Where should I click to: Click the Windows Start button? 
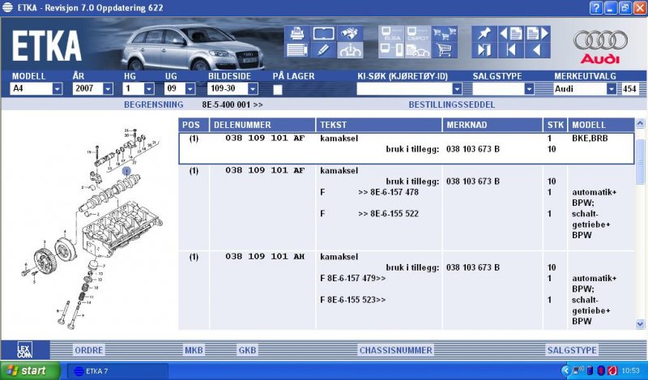coord(30,371)
